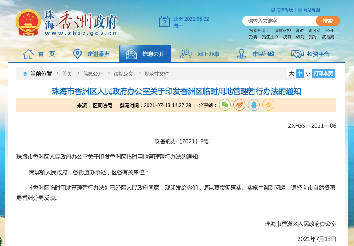354x246 pixels.
Task: Open the site map (网站地图)
Action: 312,9
